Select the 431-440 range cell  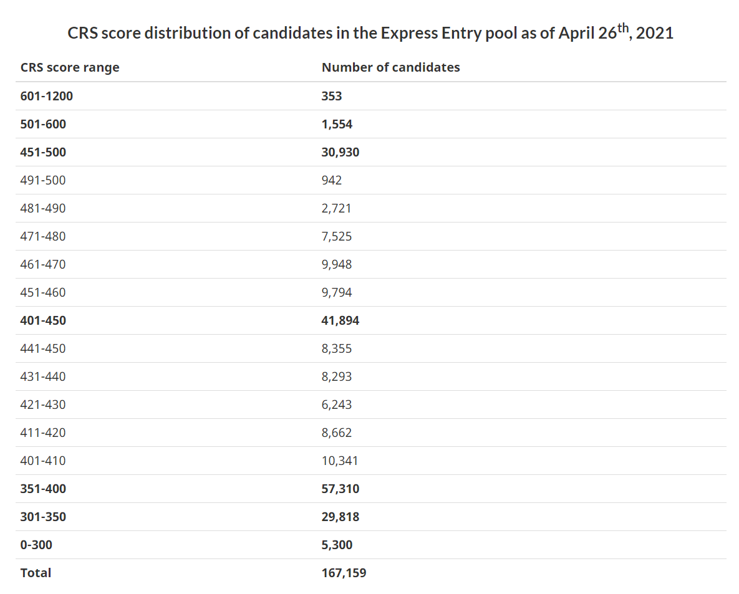point(43,376)
